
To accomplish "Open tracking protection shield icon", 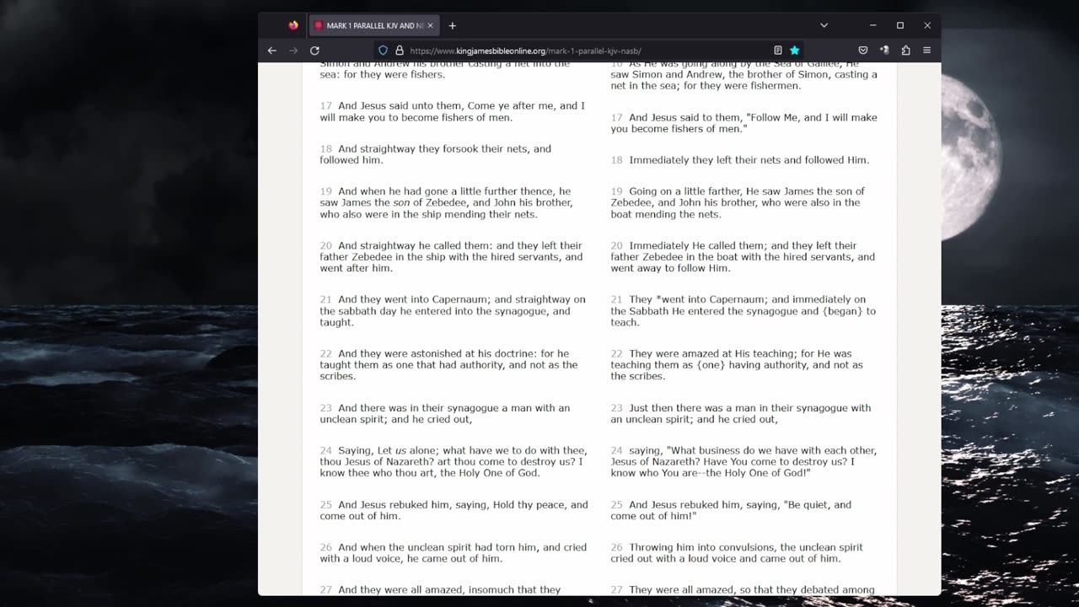I will pos(383,51).
